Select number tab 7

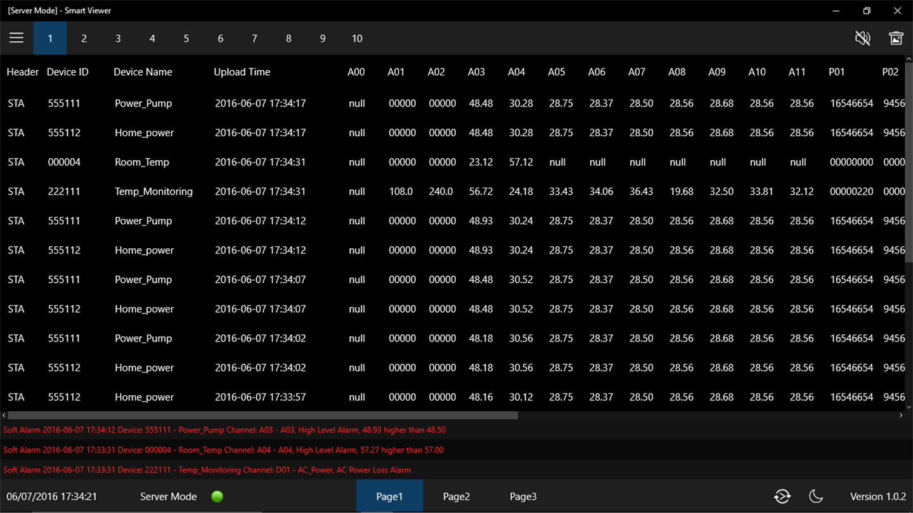pos(254,38)
